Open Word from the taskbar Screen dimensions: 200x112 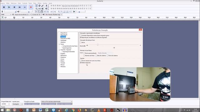tap(40, 110)
